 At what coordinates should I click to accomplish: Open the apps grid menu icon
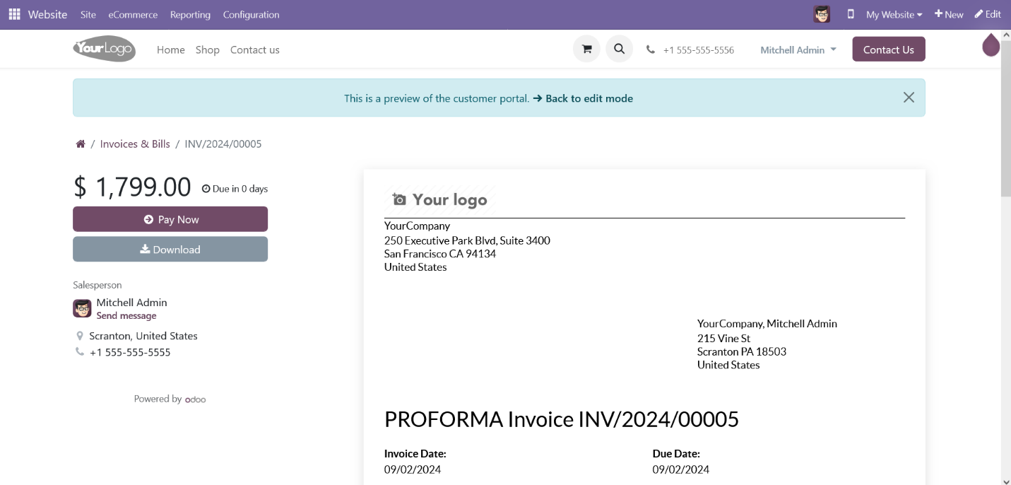pyautogui.click(x=14, y=14)
